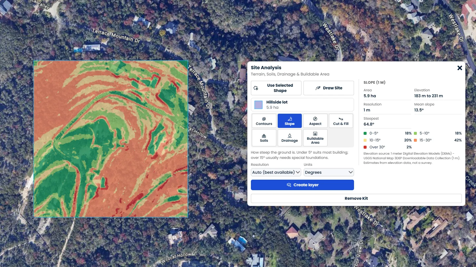Open the Drainage analysis tab

[x=290, y=137]
